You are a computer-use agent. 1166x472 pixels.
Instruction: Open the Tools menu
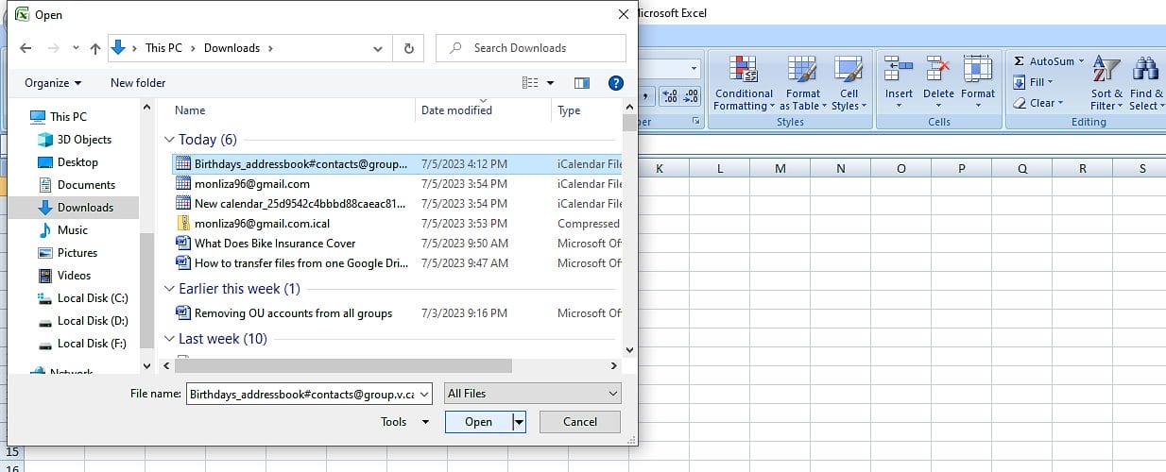(x=404, y=422)
